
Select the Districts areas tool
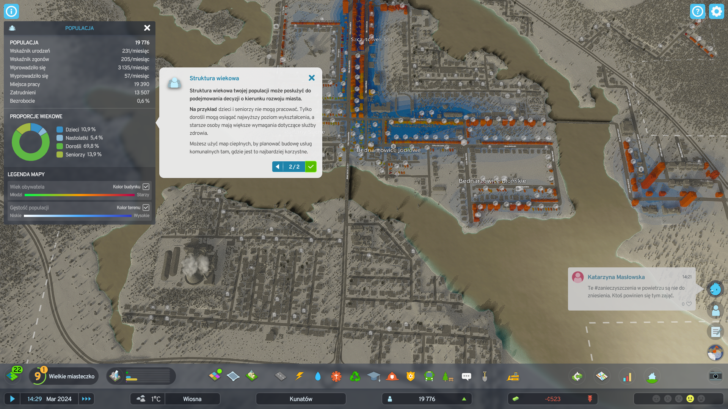tap(233, 376)
